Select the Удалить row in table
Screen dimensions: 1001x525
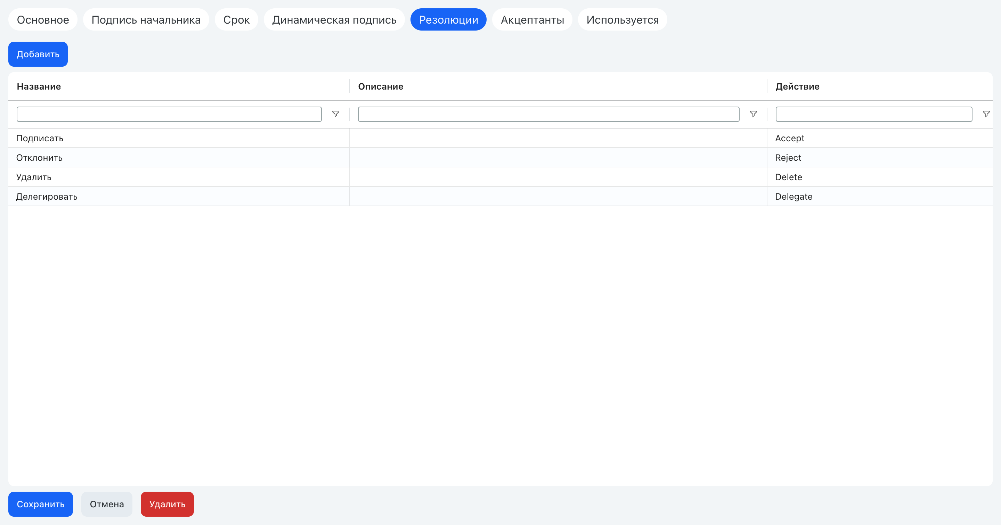coord(500,177)
